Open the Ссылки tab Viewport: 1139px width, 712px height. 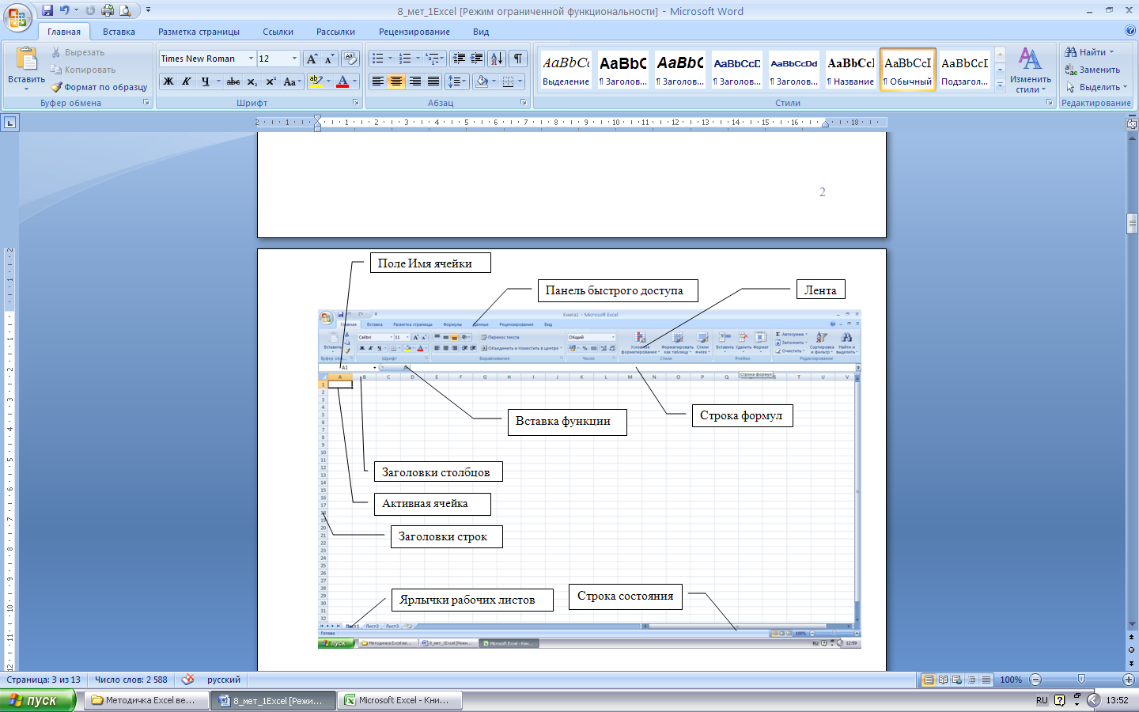(x=278, y=32)
